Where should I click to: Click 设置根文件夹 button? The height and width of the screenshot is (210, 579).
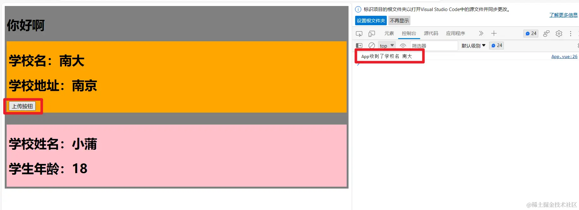coord(371,20)
